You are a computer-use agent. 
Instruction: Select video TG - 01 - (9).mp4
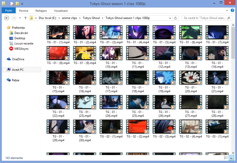point(85,55)
